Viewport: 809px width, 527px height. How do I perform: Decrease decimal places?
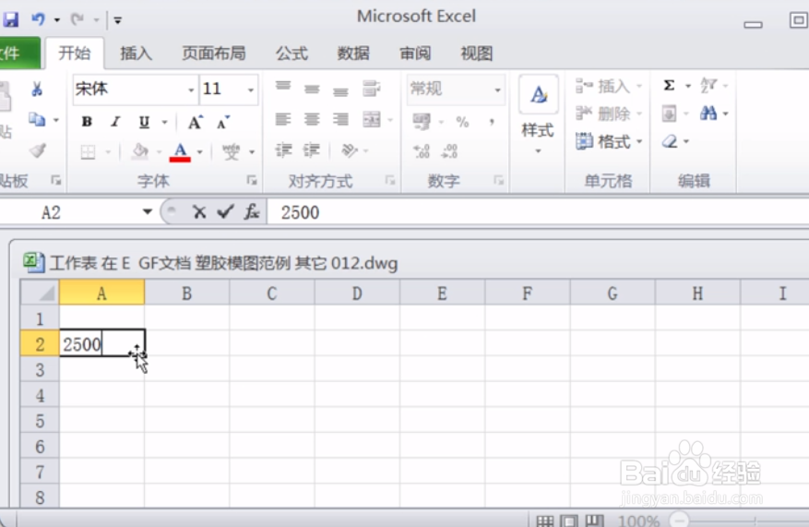[449, 150]
